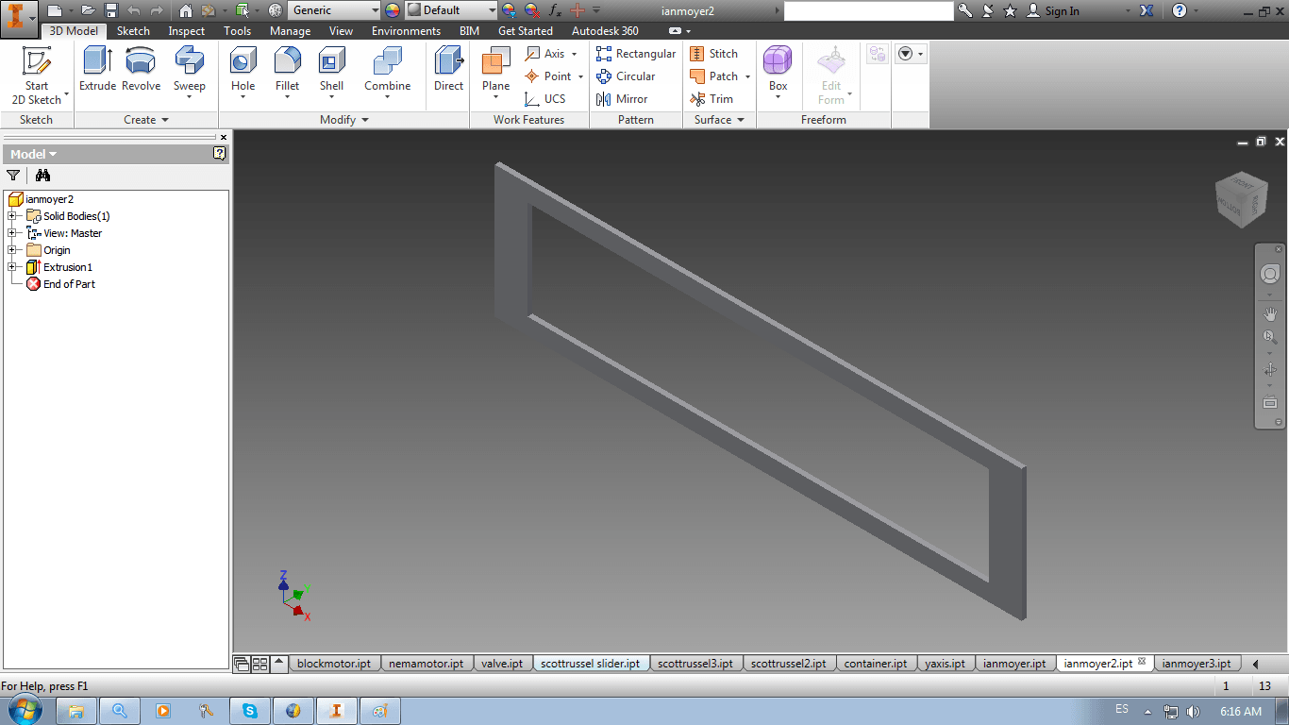Use the Mirror tool
1289x725 pixels.
pyautogui.click(x=622, y=99)
